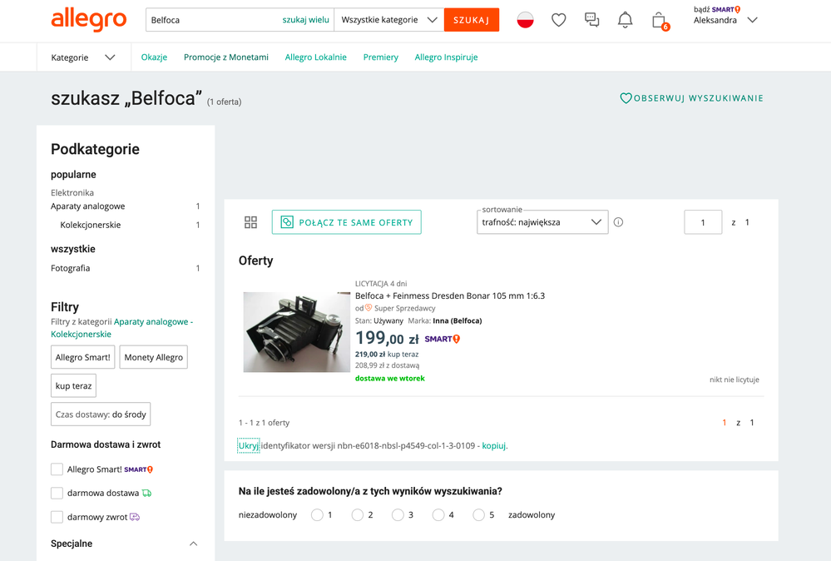Open the Wszystkie kategorie dropdown
The height and width of the screenshot is (561, 831).
[388, 20]
